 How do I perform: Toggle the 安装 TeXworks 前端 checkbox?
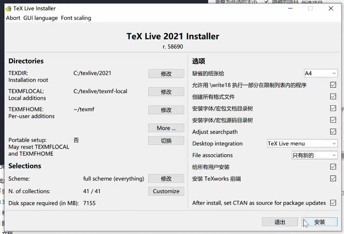pyautogui.click(x=333, y=179)
